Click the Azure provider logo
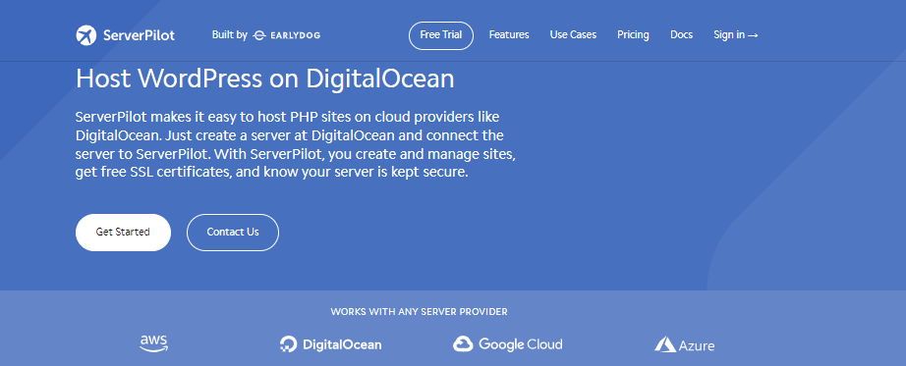 (x=684, y=345)
